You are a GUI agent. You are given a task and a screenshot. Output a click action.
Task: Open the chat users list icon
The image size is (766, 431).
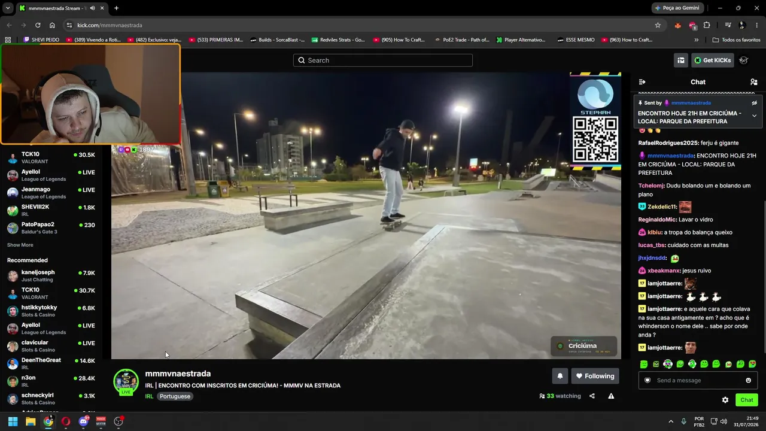pos(753,82)
